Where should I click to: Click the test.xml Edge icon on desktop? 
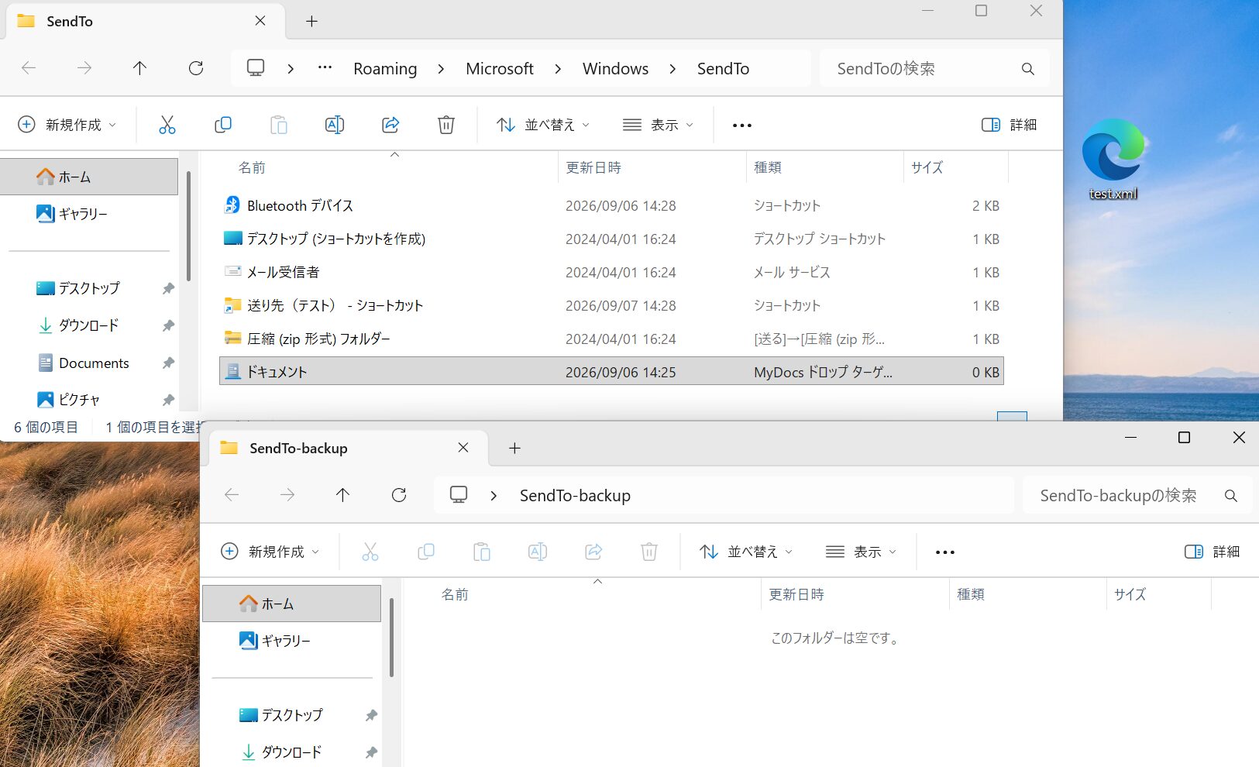point(1113,159)
